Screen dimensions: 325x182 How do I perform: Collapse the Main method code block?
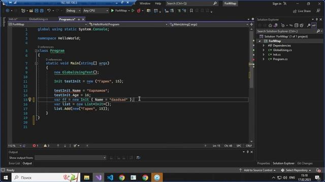click(x=36, y=63)
